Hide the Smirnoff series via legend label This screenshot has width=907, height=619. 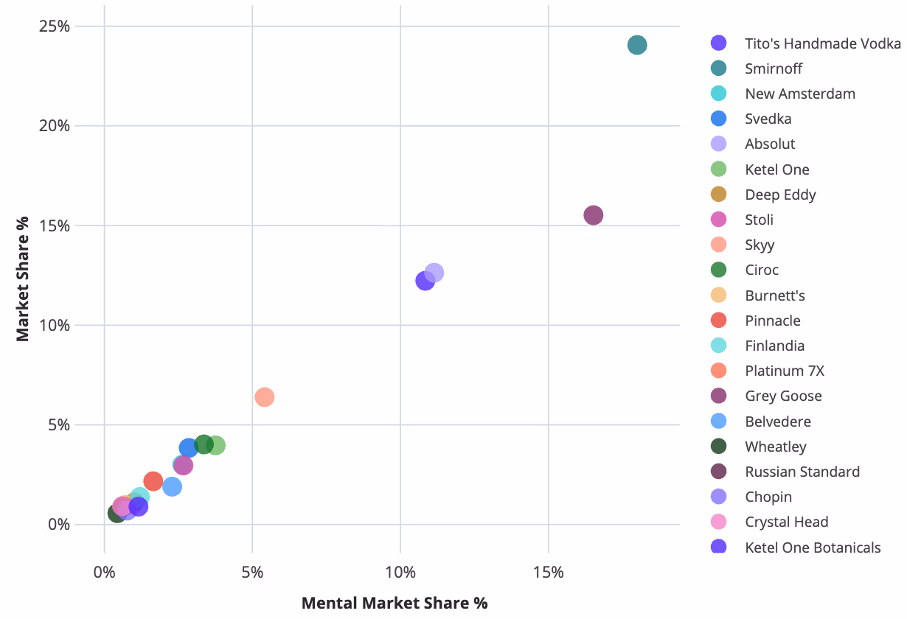click(x=773, y=69)
